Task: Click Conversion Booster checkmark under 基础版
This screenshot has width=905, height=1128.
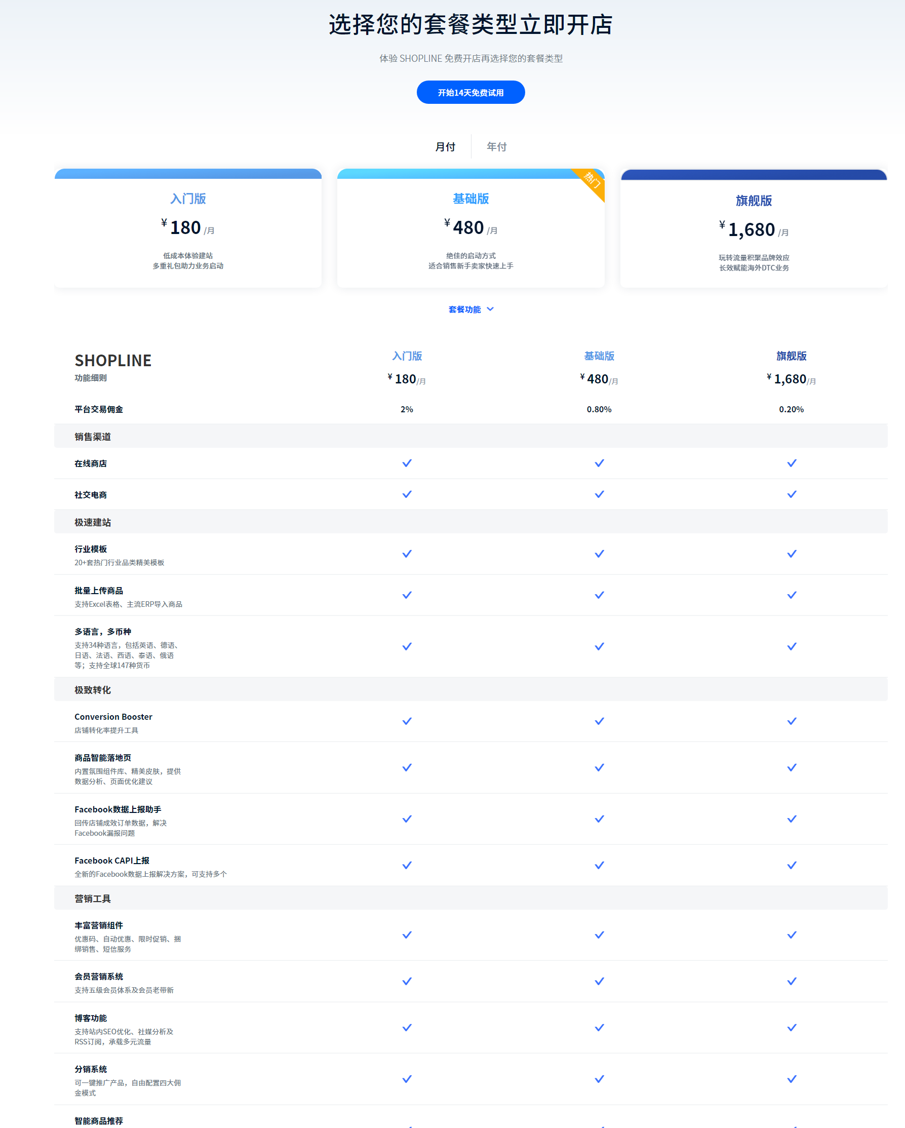Action: (599, 721)
